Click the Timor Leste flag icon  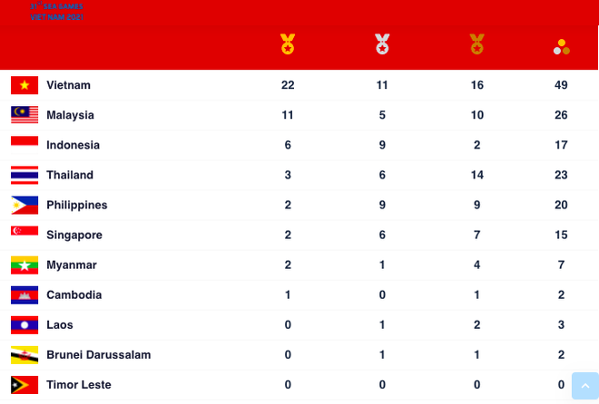[x=25, y=384]
